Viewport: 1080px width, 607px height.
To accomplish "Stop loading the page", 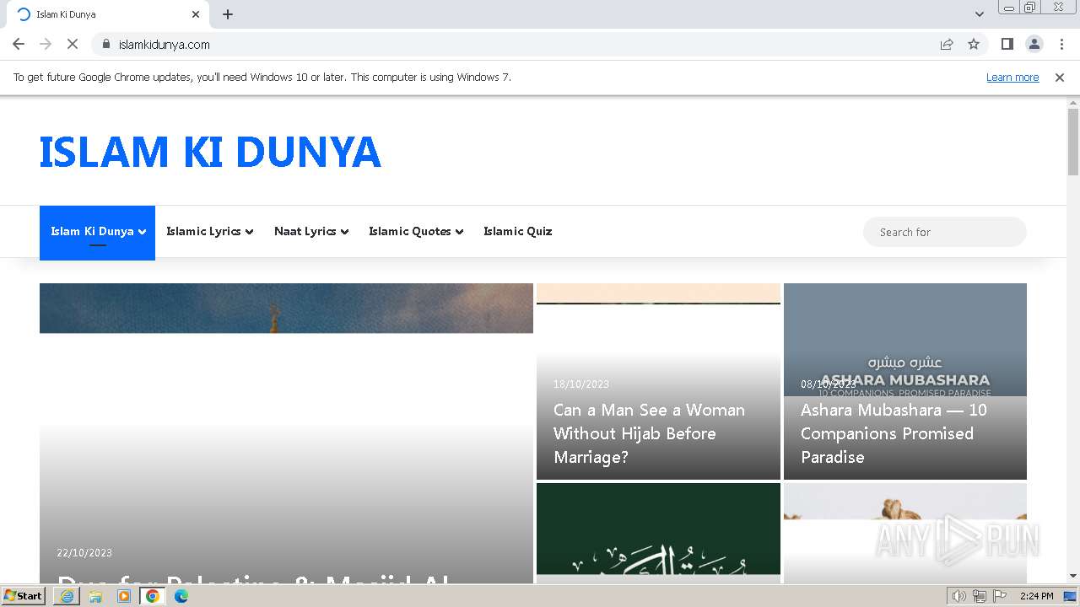I will coord(73,44).
